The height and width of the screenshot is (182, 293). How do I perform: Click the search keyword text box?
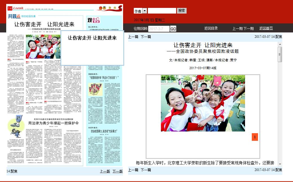[x=162, y=11]
